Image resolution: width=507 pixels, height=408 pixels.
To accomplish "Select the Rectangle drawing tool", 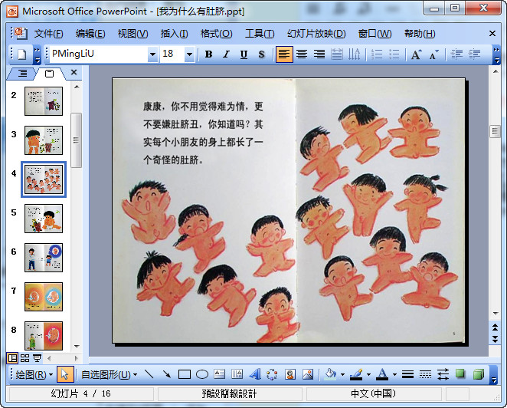I will 185,374.
